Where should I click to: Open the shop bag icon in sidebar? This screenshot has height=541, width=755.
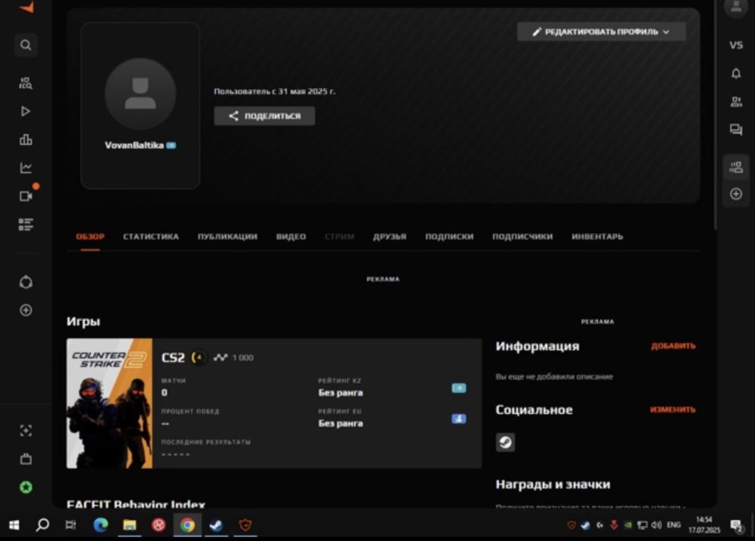coord(26,459)
